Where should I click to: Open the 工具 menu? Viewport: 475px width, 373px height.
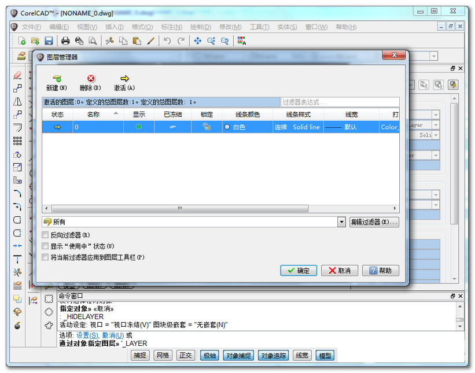259,26
